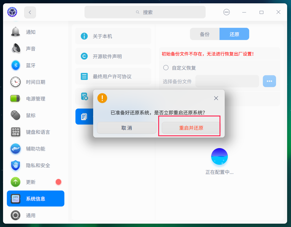The height and width of the screenshot is (227, 291).
Task: Close the restore confirmation dialog
Action: point(216,98)
